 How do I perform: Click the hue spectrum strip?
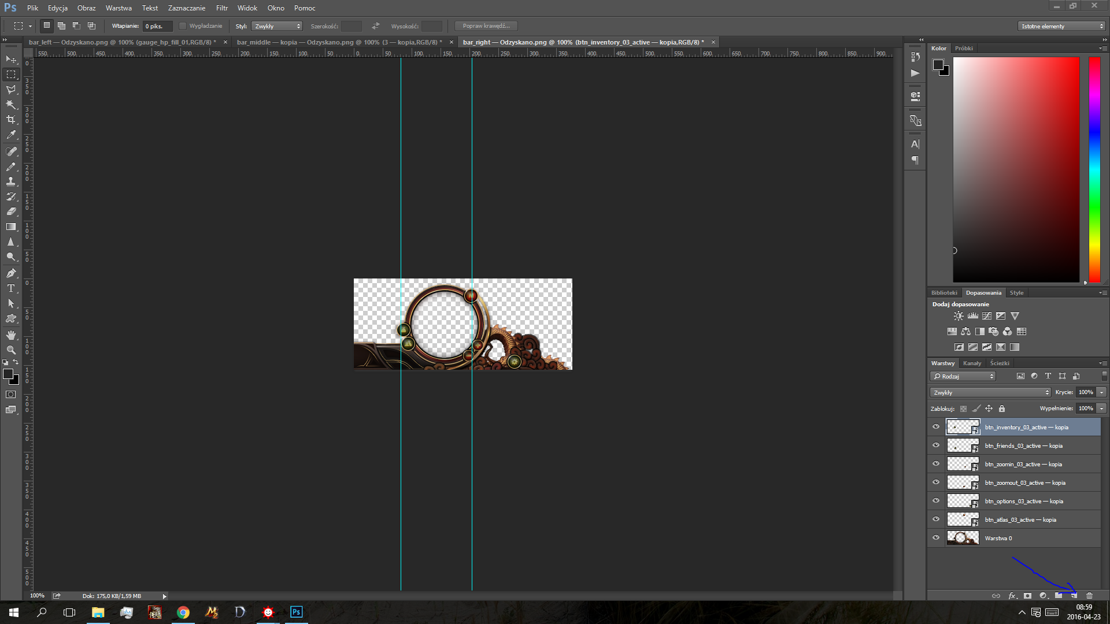point(1094,169)
